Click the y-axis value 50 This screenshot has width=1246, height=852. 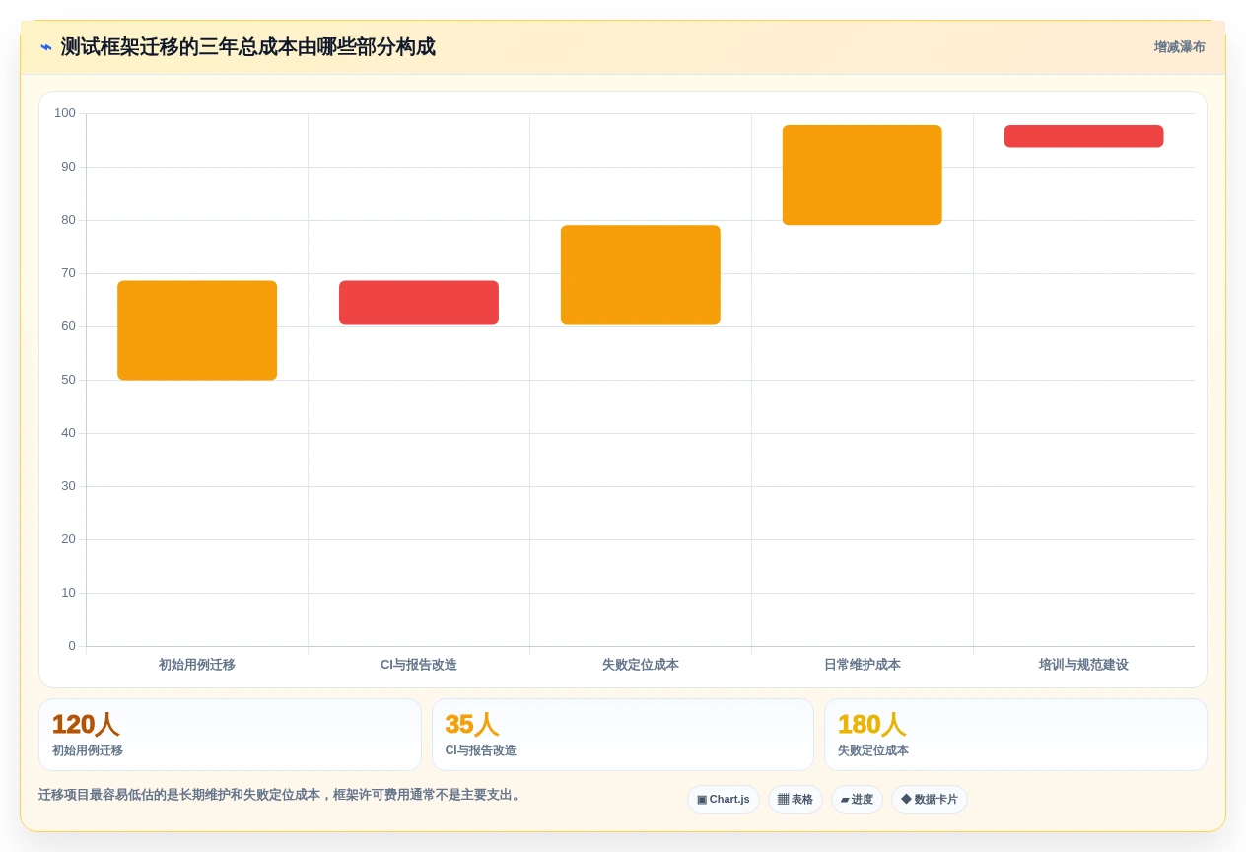[x=68, y=380]
